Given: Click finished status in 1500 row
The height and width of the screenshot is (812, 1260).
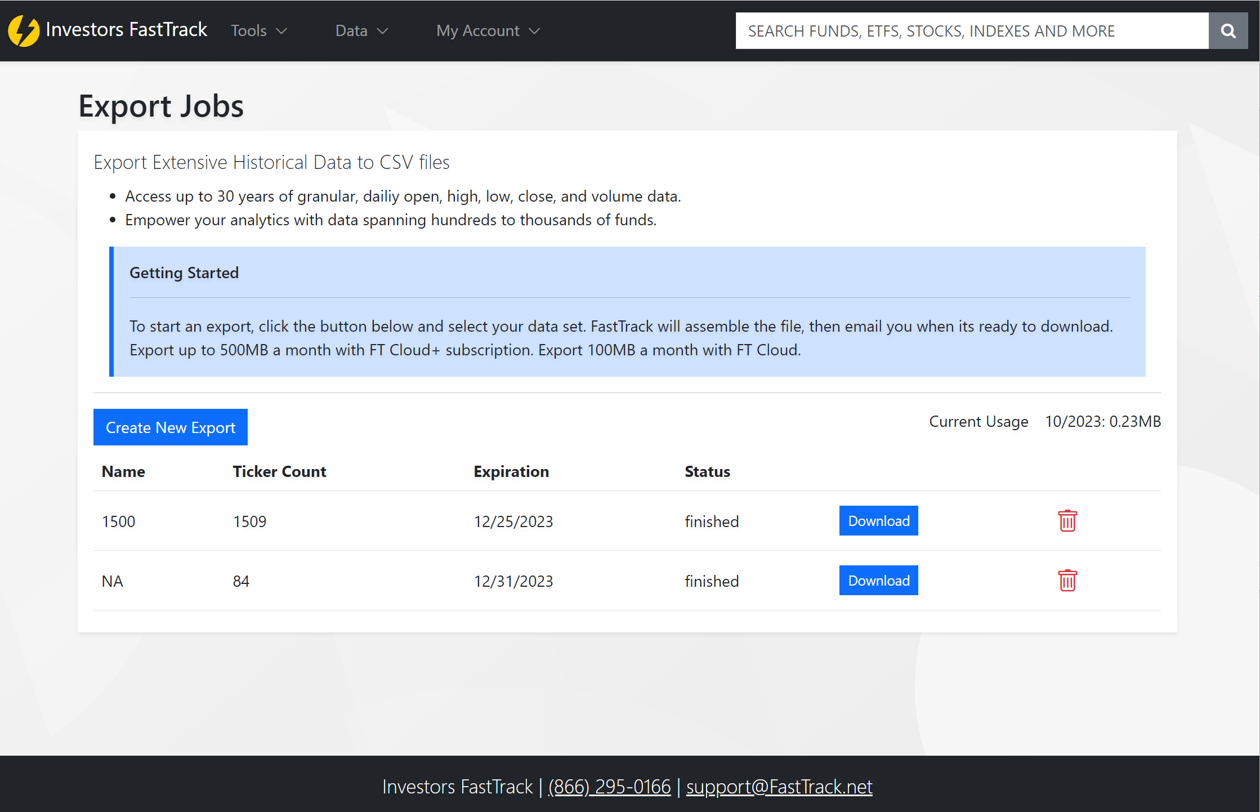Looking at the screenshot, I should (712, 521).
